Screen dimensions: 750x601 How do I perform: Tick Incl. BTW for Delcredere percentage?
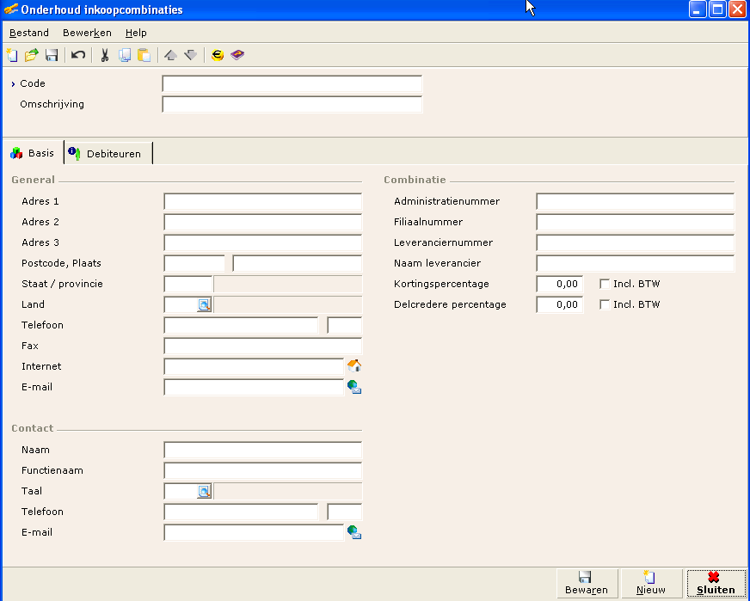pyautogui.click(x=605, y=304)
